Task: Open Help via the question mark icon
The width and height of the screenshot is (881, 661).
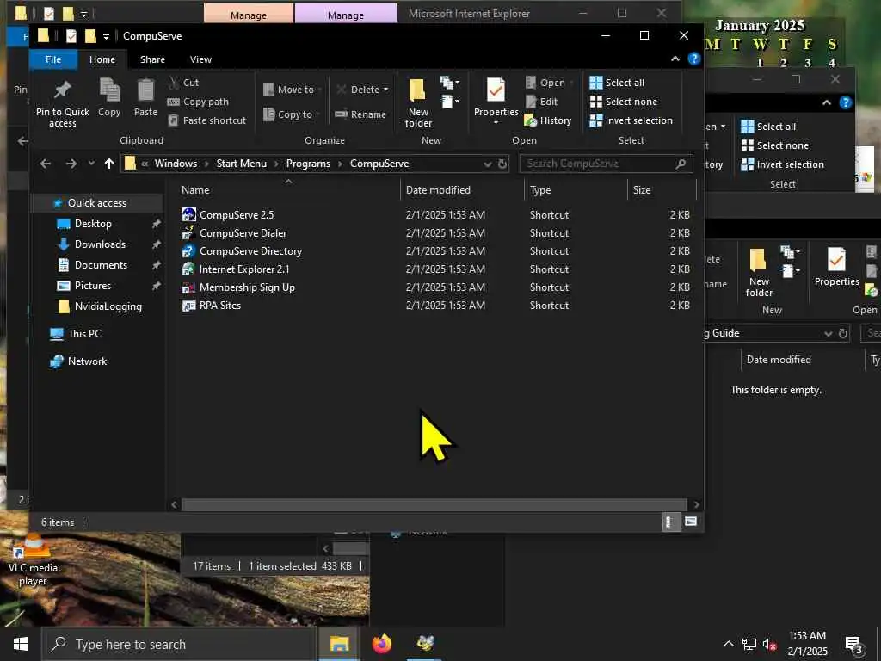Action: [694, 59]
